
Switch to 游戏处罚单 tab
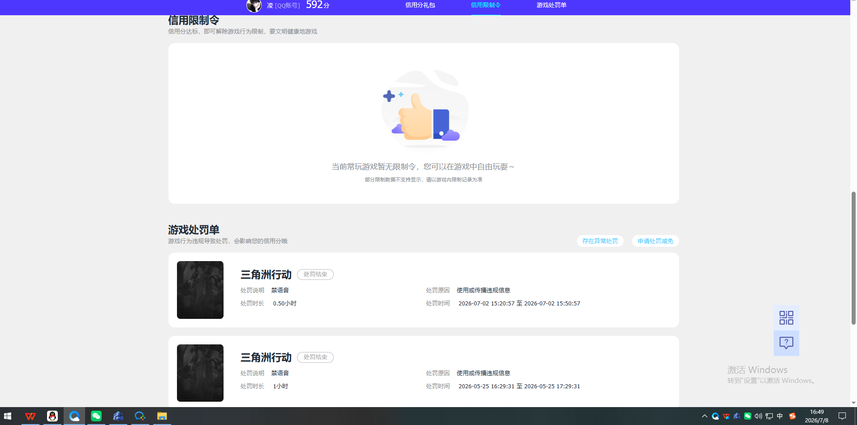click(x=551, y=5)
